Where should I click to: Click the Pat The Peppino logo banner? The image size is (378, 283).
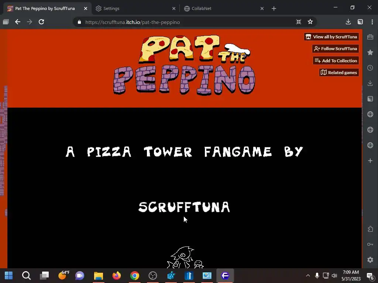(x=185, y=65)
